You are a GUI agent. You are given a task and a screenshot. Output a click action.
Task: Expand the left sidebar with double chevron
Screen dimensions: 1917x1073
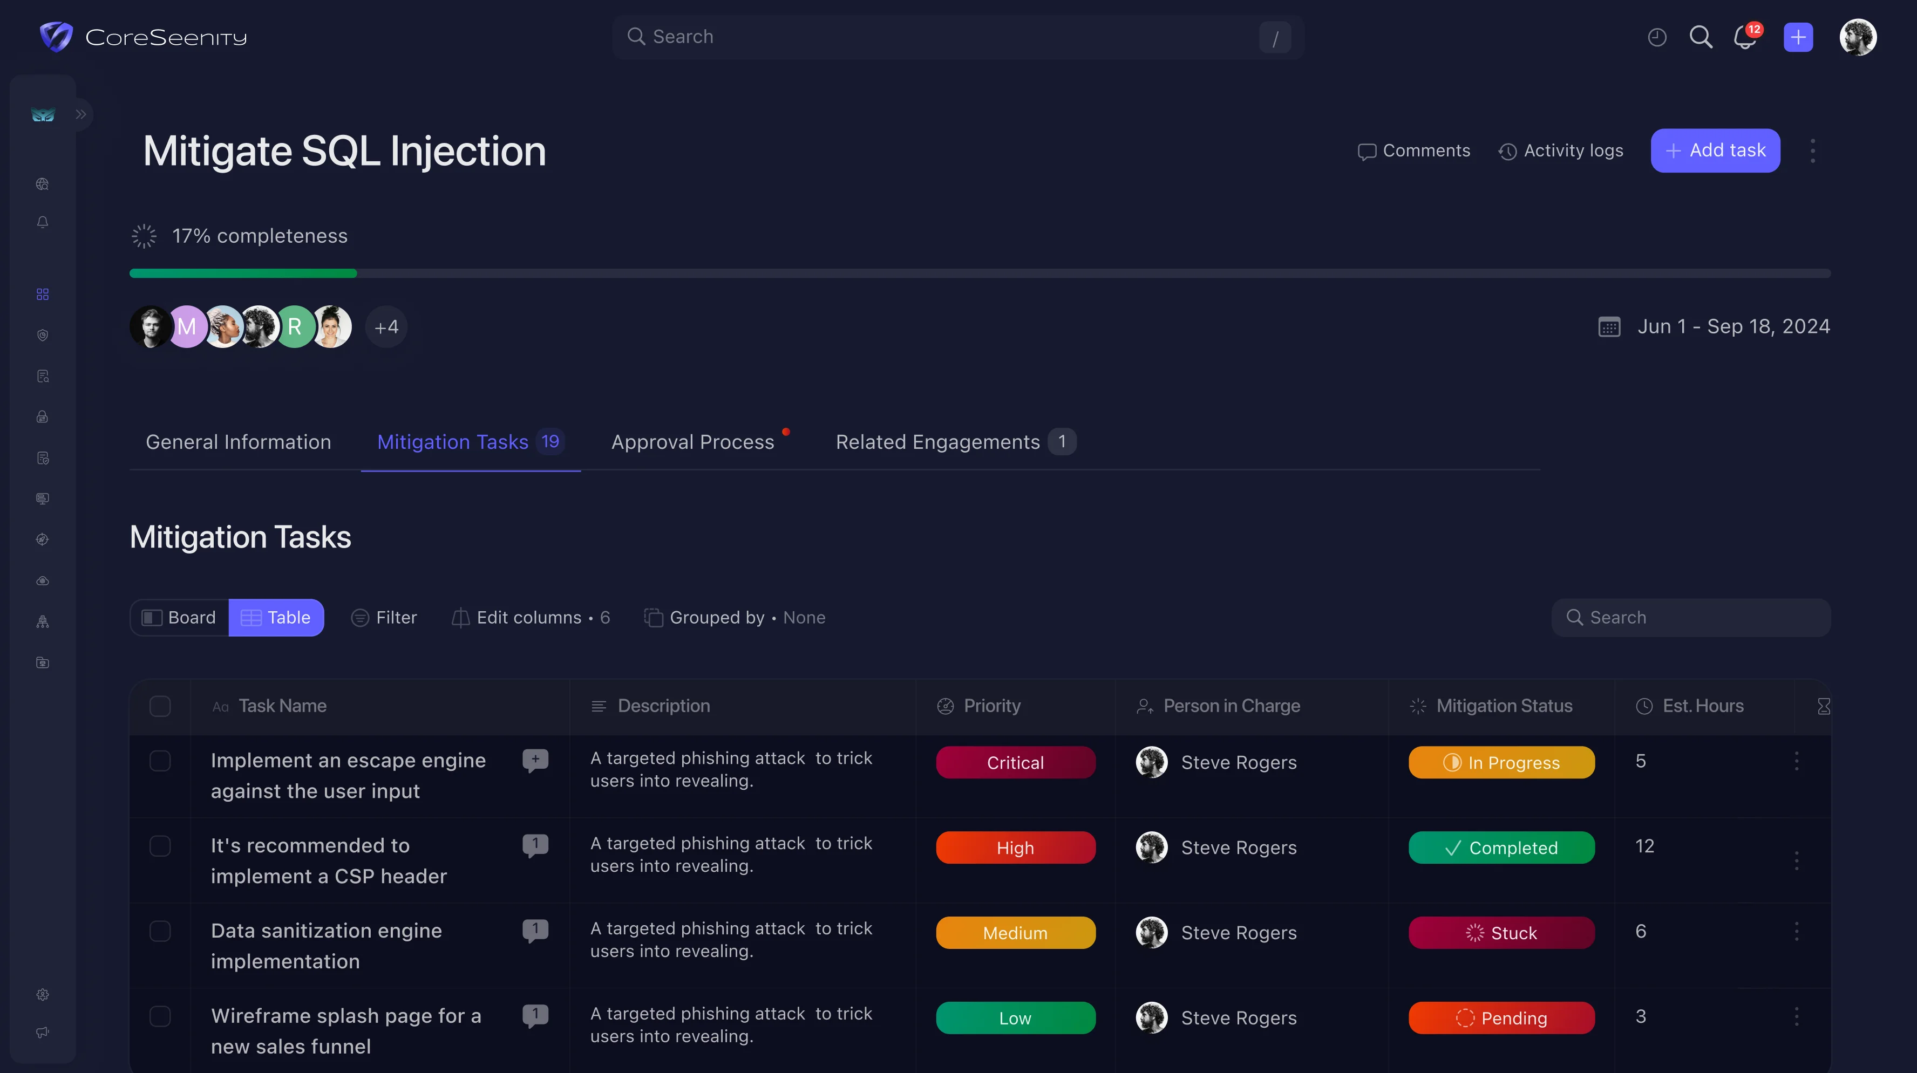(x=81, y=114)
